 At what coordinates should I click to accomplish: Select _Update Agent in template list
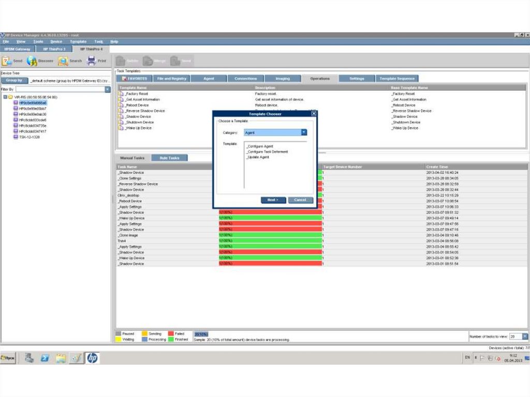click(258, 157)
